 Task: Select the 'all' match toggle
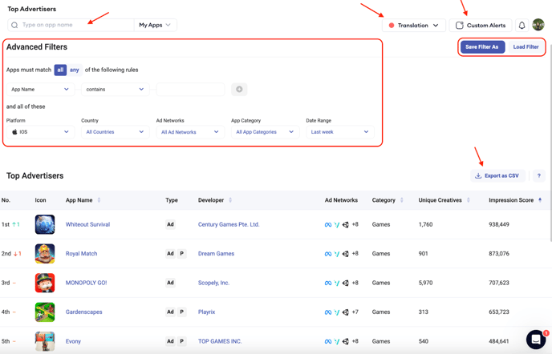(60, 70)
